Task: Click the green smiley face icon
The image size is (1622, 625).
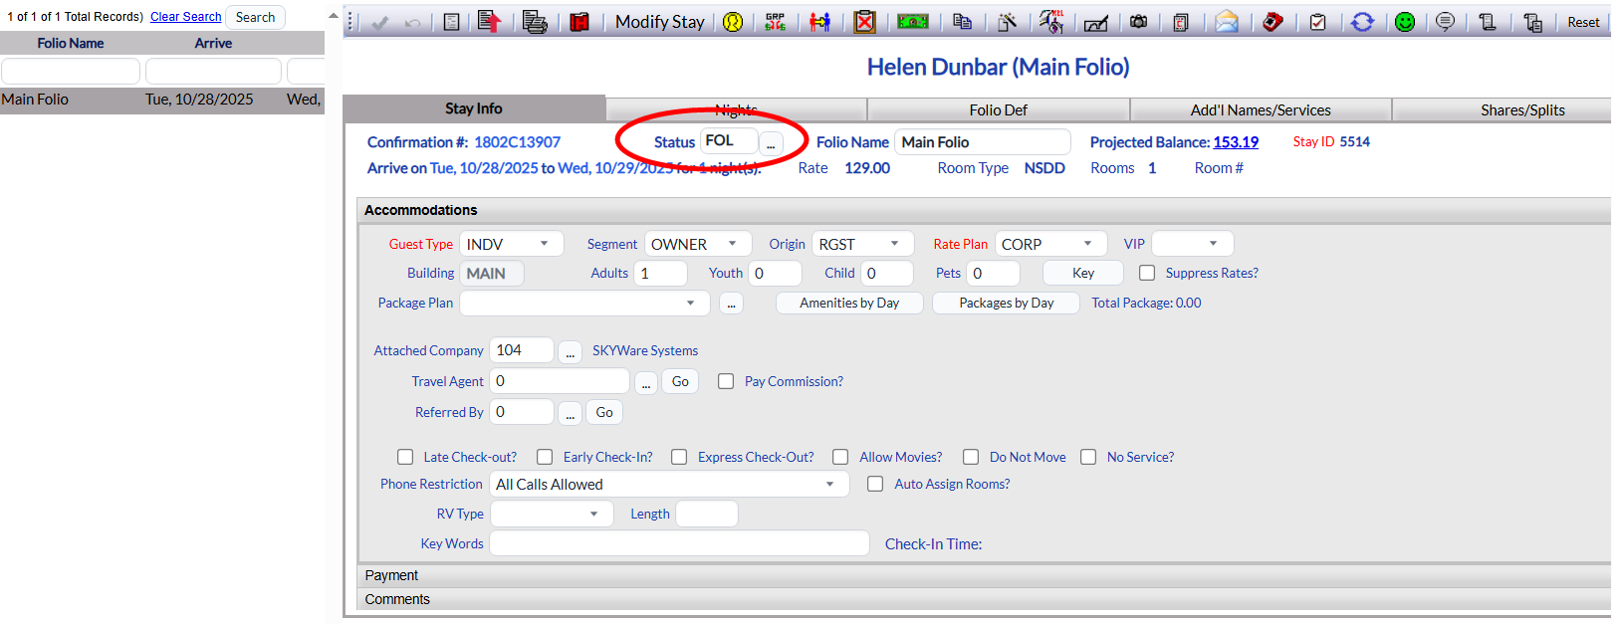Action: (1404, 22)
